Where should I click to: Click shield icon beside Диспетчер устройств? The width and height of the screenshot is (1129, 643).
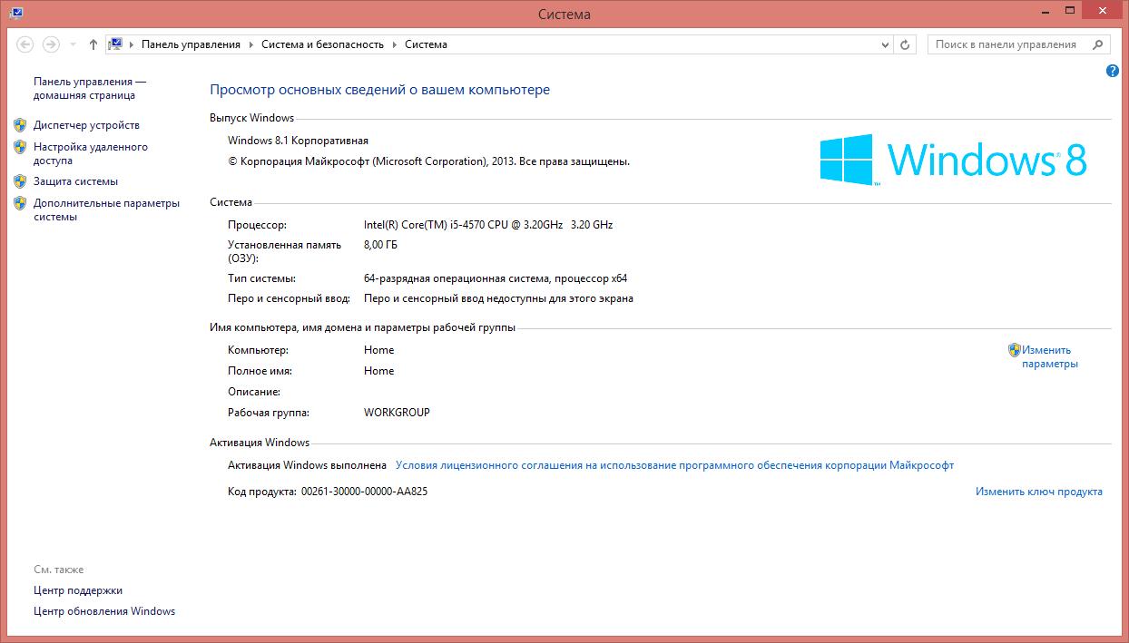click(x=20, y=125)
